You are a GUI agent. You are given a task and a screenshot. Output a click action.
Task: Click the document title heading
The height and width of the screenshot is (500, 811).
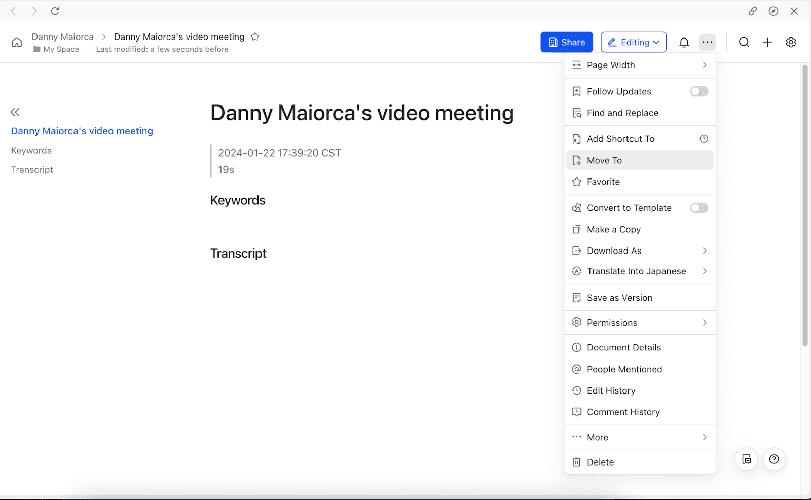[362, 113]
